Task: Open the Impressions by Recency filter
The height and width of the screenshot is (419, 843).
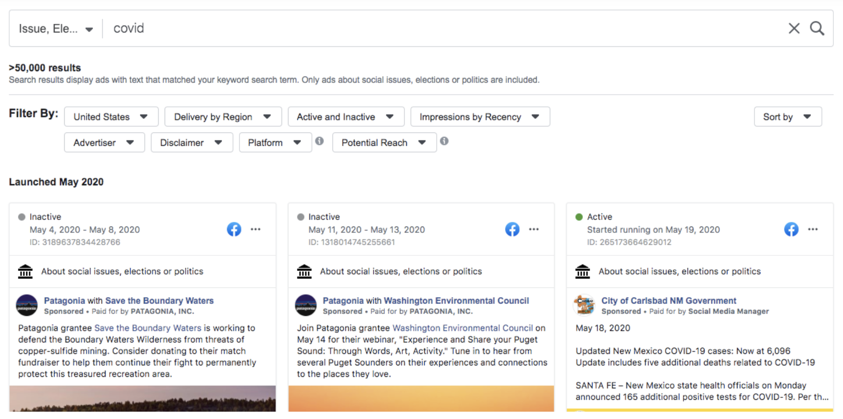Action: pos(480,117)
